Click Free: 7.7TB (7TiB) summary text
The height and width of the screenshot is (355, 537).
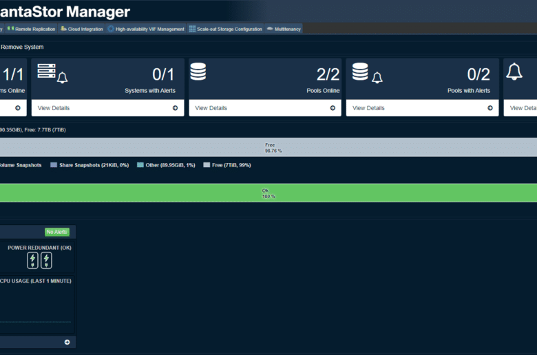tap(45, 130)
